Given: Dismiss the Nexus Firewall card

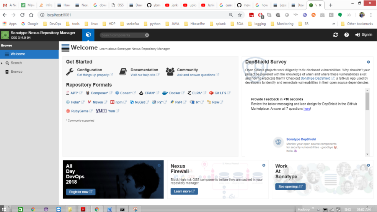Looking at the screenshot, I should click(x=264, y=165).
